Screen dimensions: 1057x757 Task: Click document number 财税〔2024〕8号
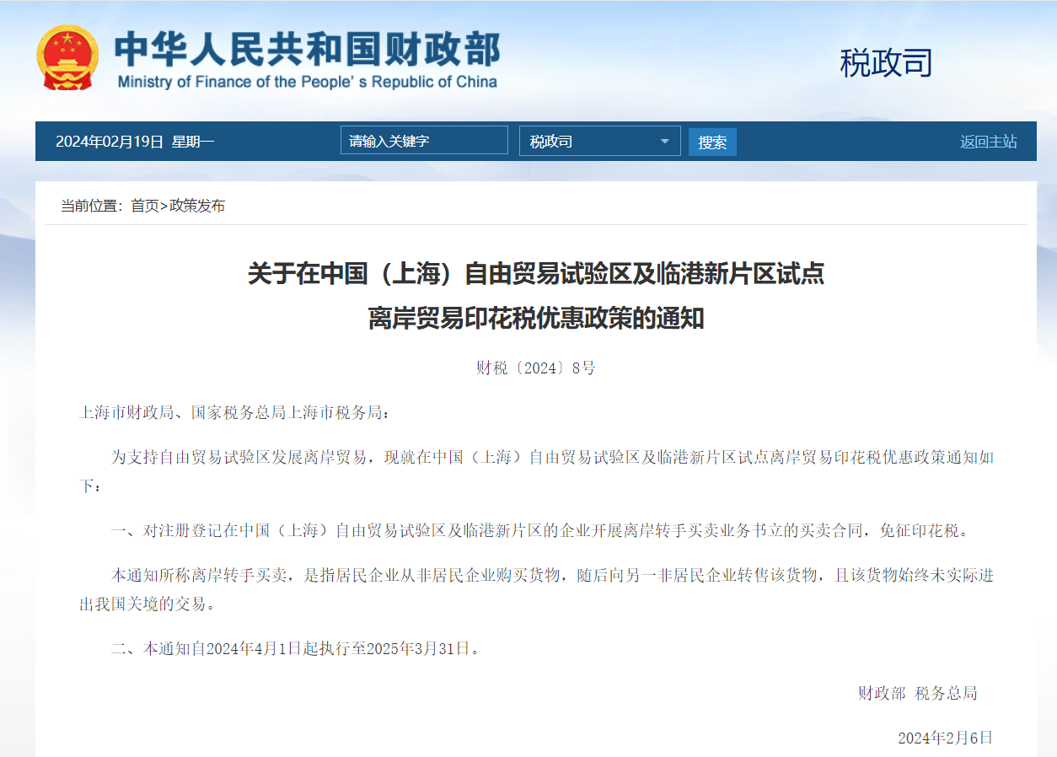(535, 368)
